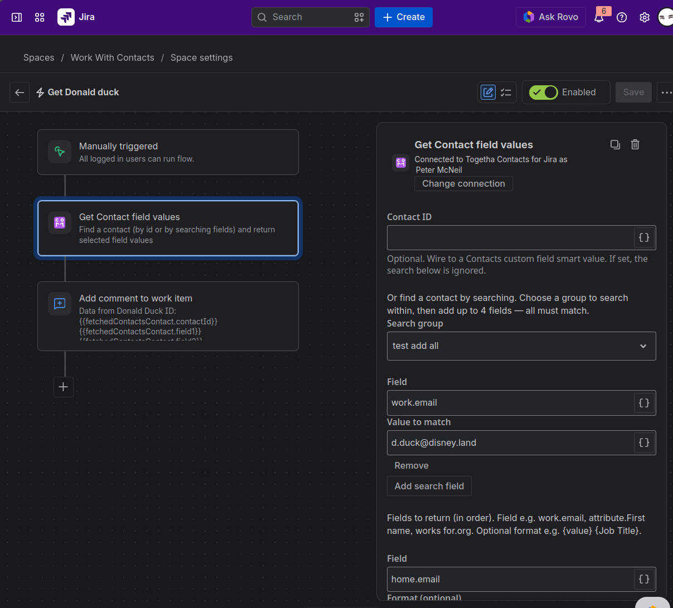Click Add search field button
The image size is (673, 608).
(x=429, y=486)
